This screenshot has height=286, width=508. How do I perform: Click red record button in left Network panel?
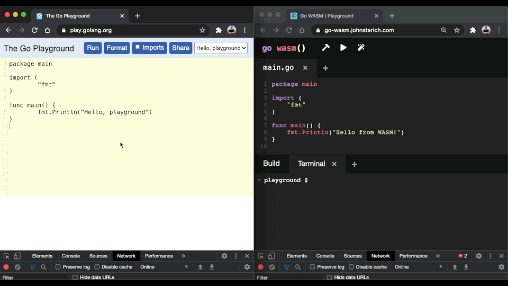click(x=6, y=267)
